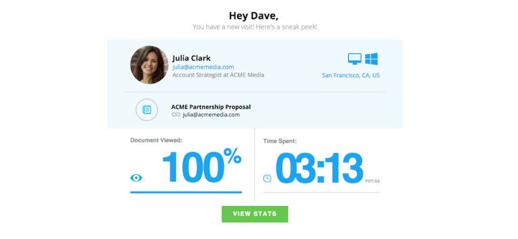Screen dimensions: 518x239
Task: Click the Julia Clark name
Action: (192, 59)
